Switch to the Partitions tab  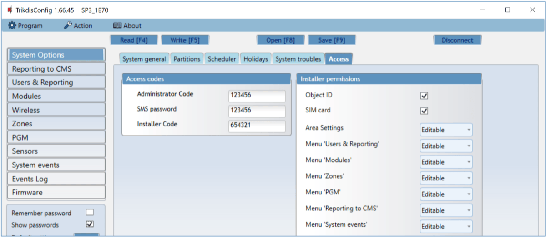coord(187,59)
